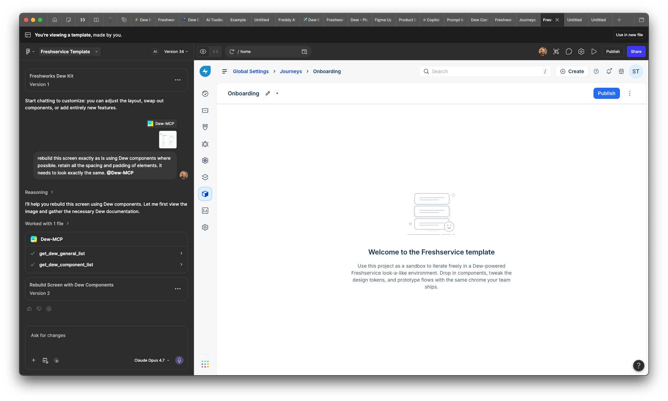Click the notification bell icon

[609, 71]
